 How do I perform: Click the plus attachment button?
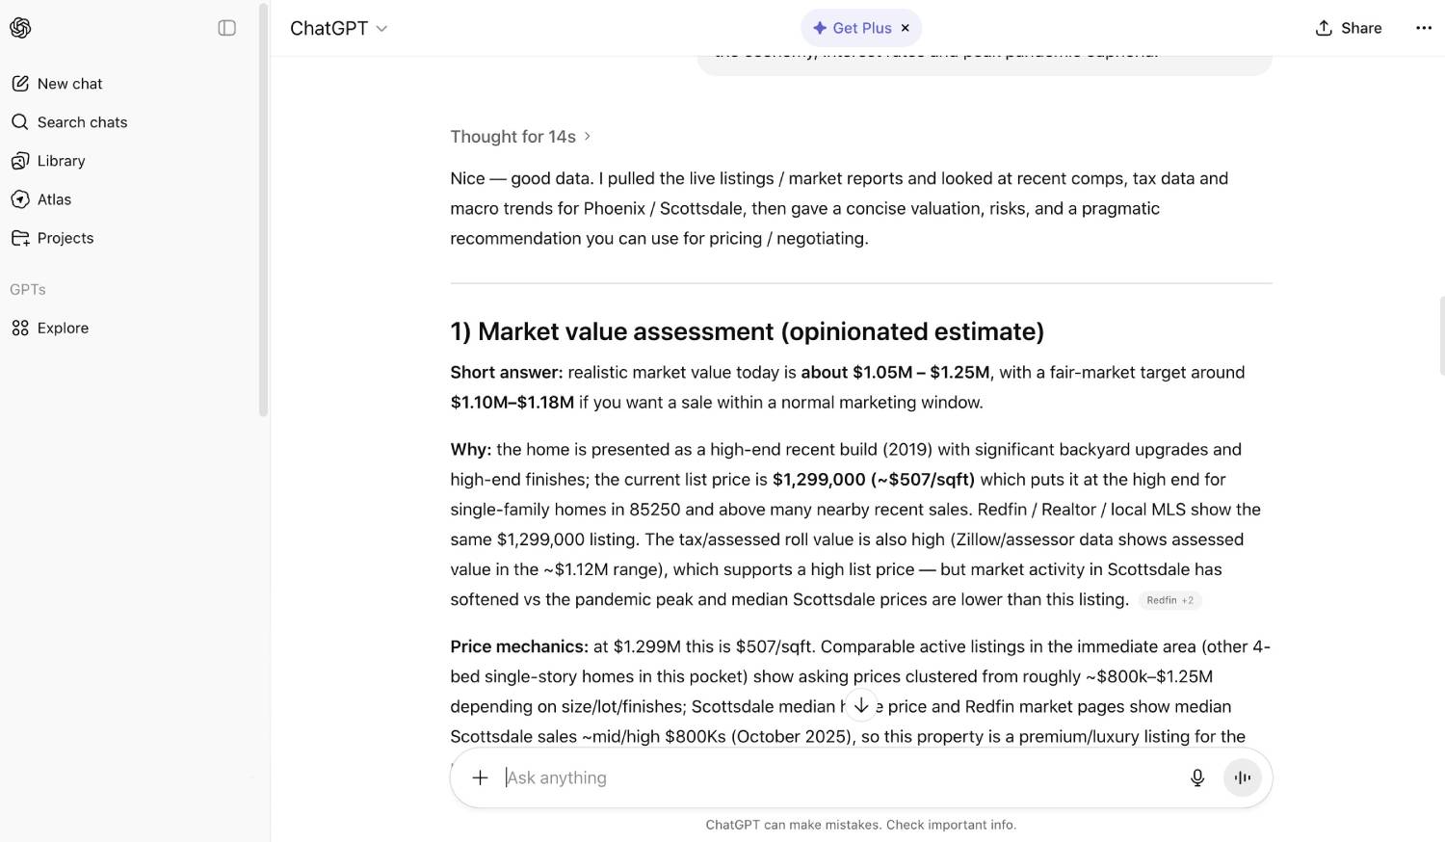coord(480,777)
